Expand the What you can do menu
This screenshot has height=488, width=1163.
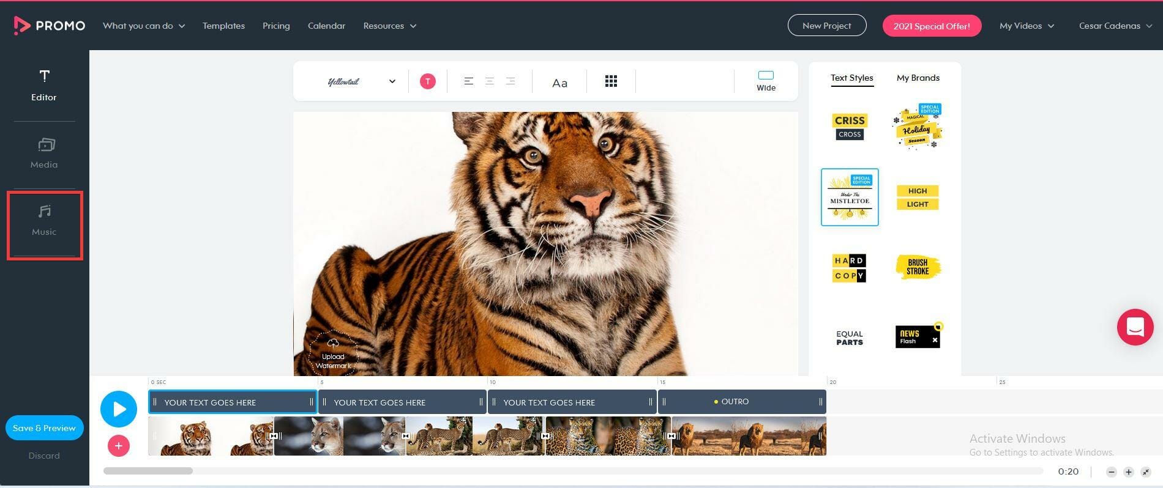[144, 26]
